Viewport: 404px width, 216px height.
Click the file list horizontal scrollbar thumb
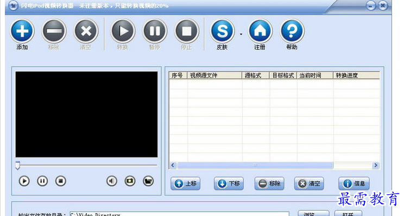pos(255,166)
